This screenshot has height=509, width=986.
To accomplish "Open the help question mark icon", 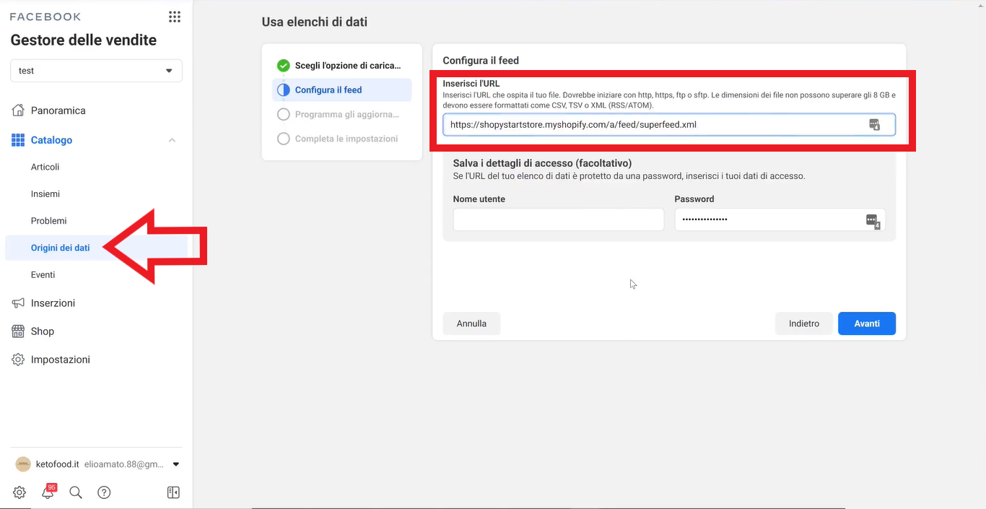I will tap(104, 492).
